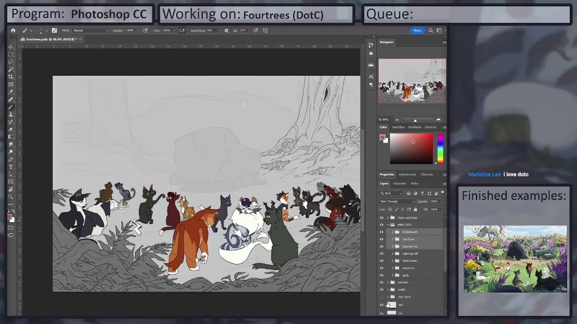Switch to the Adjustments tab

pyautogui.click(x=407, y=175)
